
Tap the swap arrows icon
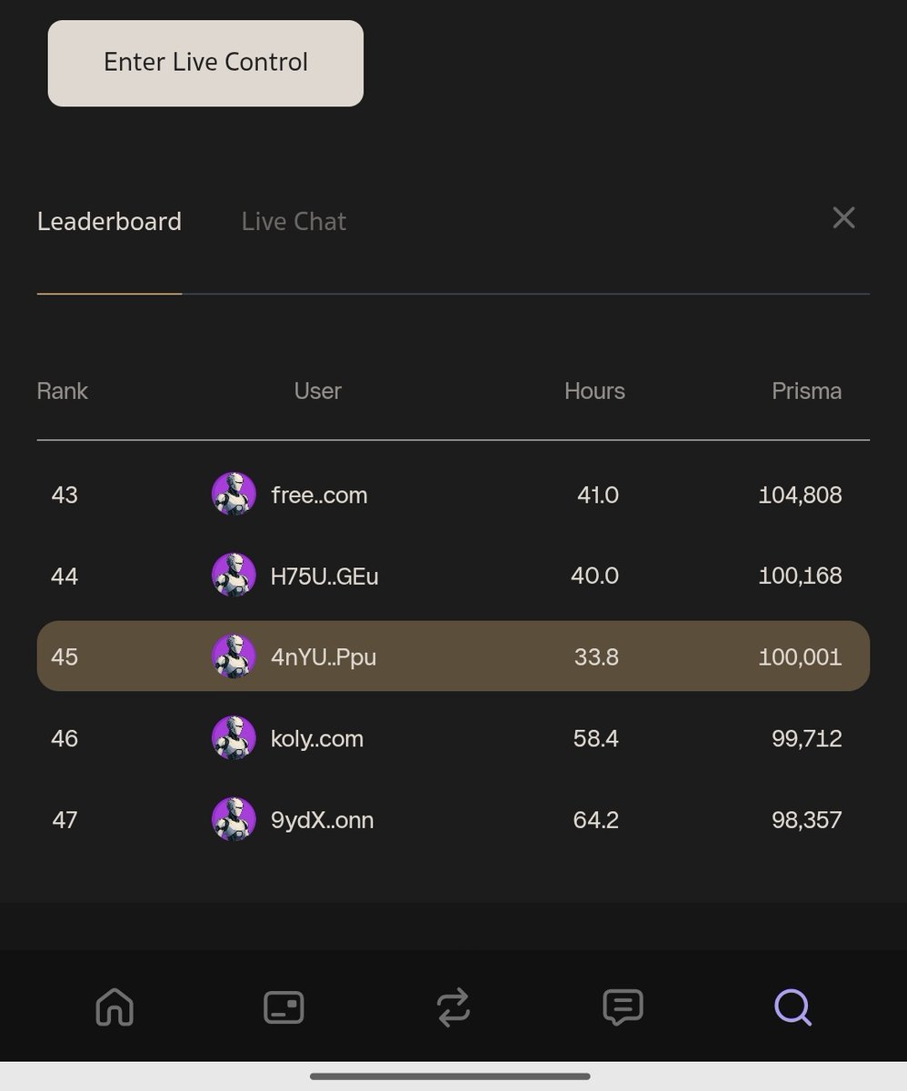[x=453, y=1007]
